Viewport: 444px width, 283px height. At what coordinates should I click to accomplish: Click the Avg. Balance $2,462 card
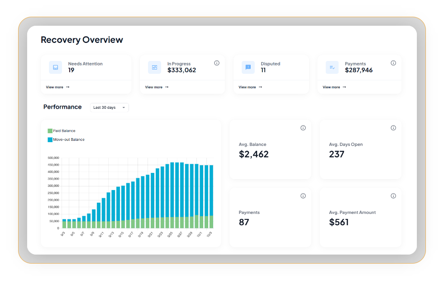[270, 150]
